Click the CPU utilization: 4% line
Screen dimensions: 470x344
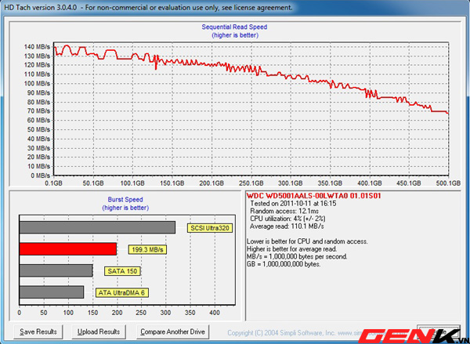(287, 219)
